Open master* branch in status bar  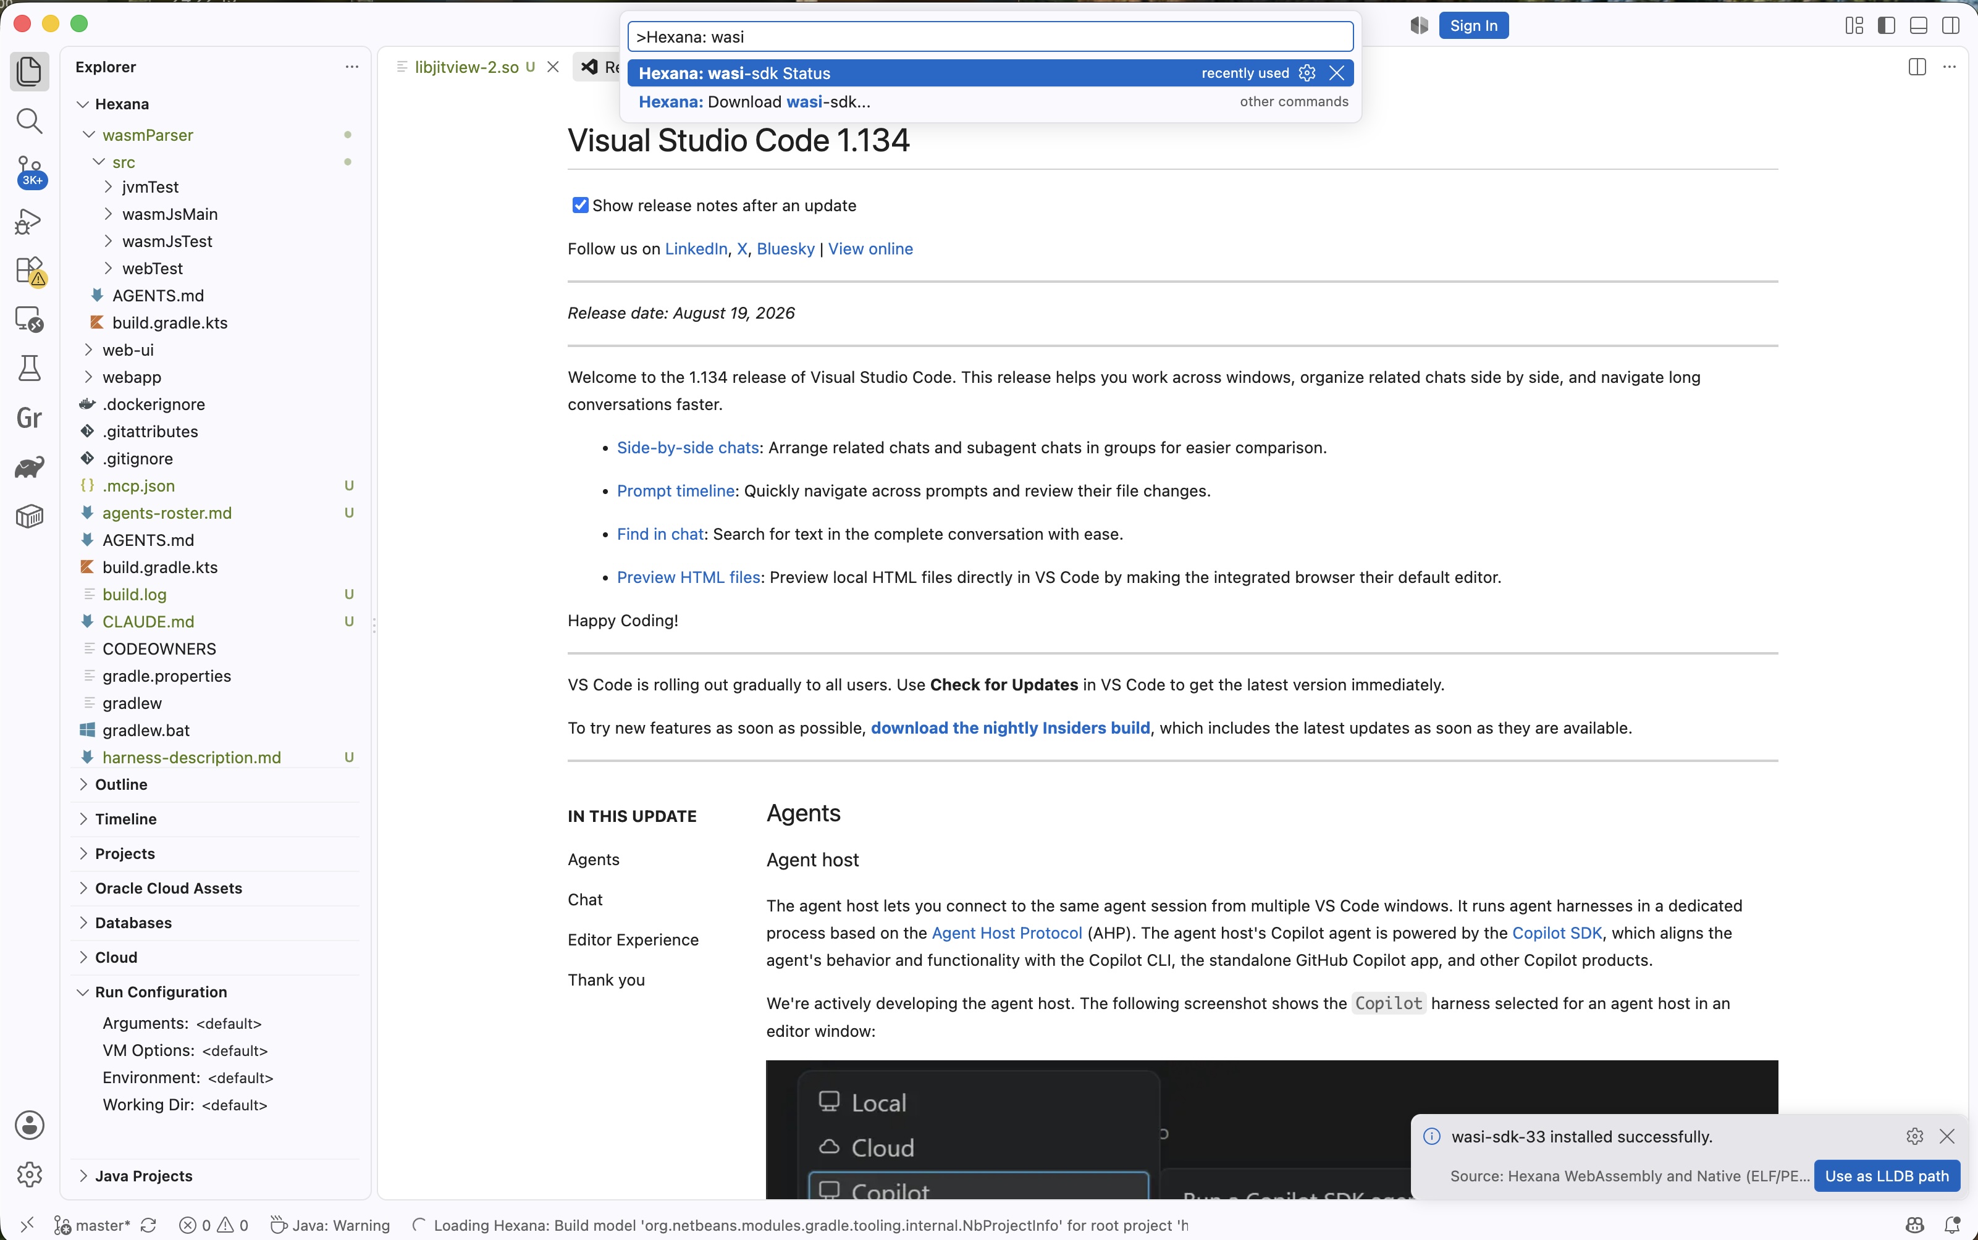click(x=93, y=1225)
